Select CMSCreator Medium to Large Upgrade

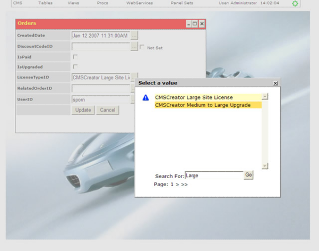tap(208, 105)
